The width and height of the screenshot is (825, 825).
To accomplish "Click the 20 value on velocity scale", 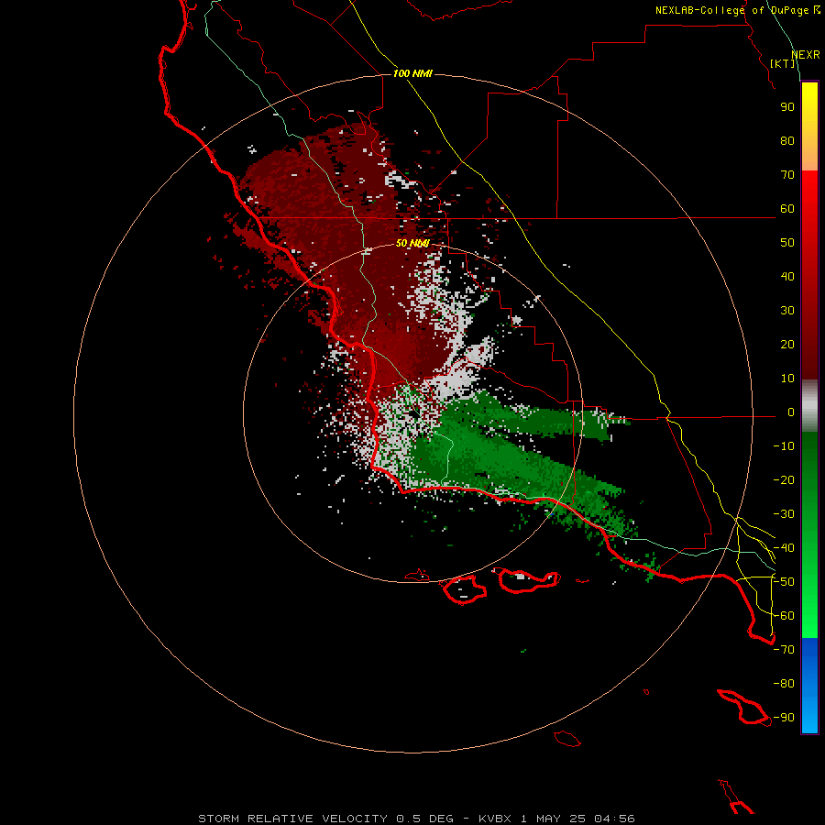I will tap(787, 344).
